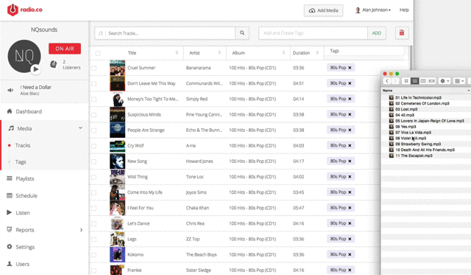
Task: Check the People Are Strange checkbox
Action: 94,130
